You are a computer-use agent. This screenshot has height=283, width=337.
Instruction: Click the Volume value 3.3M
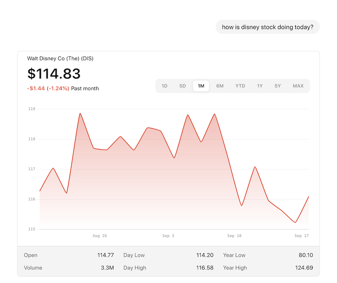click(108, 268)
